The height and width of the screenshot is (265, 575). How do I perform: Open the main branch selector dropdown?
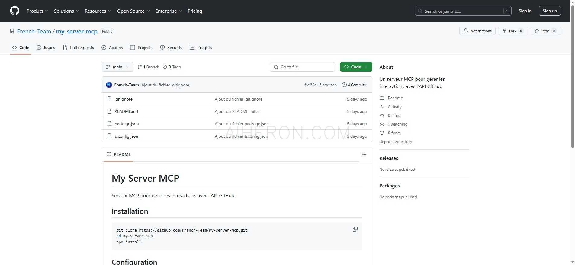(117, 67)
